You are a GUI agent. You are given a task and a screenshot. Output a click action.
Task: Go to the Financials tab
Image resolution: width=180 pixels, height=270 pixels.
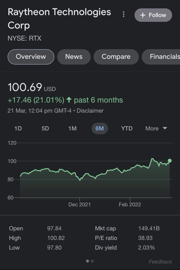pos(161,57)
